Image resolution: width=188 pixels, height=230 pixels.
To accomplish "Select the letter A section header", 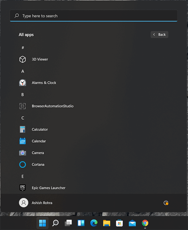I will tap(23, 71).
